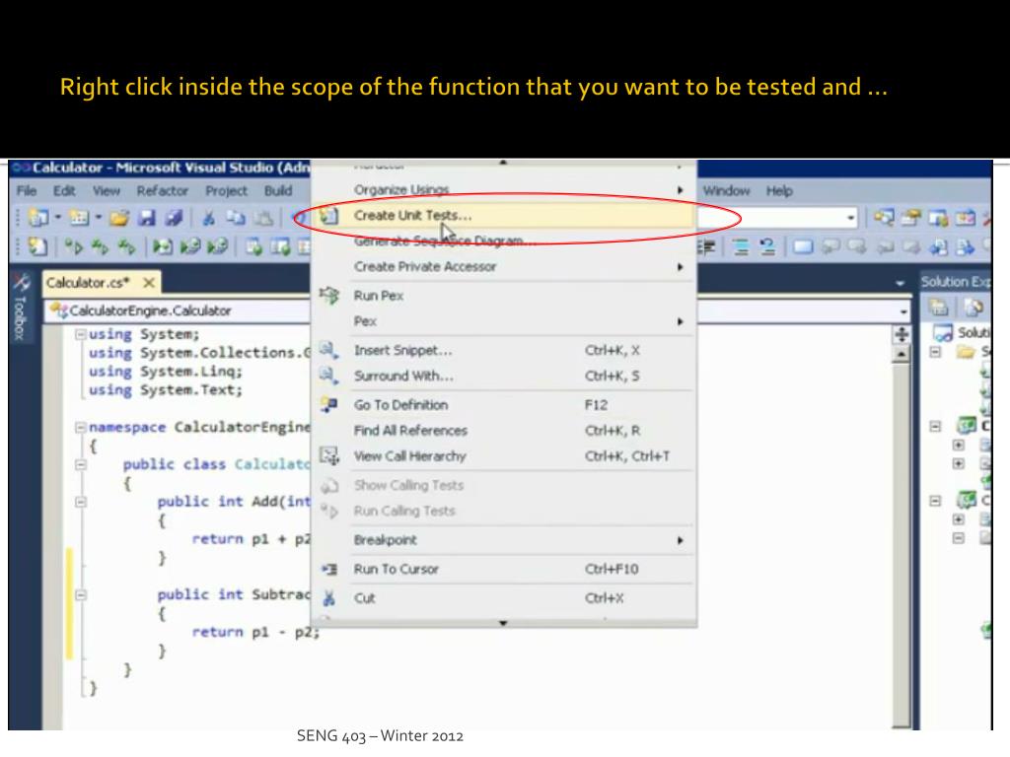Viewport: 1010px width, 757px height.
Task: Click the Surround With icon in the context menu
Action: [329, 376]
